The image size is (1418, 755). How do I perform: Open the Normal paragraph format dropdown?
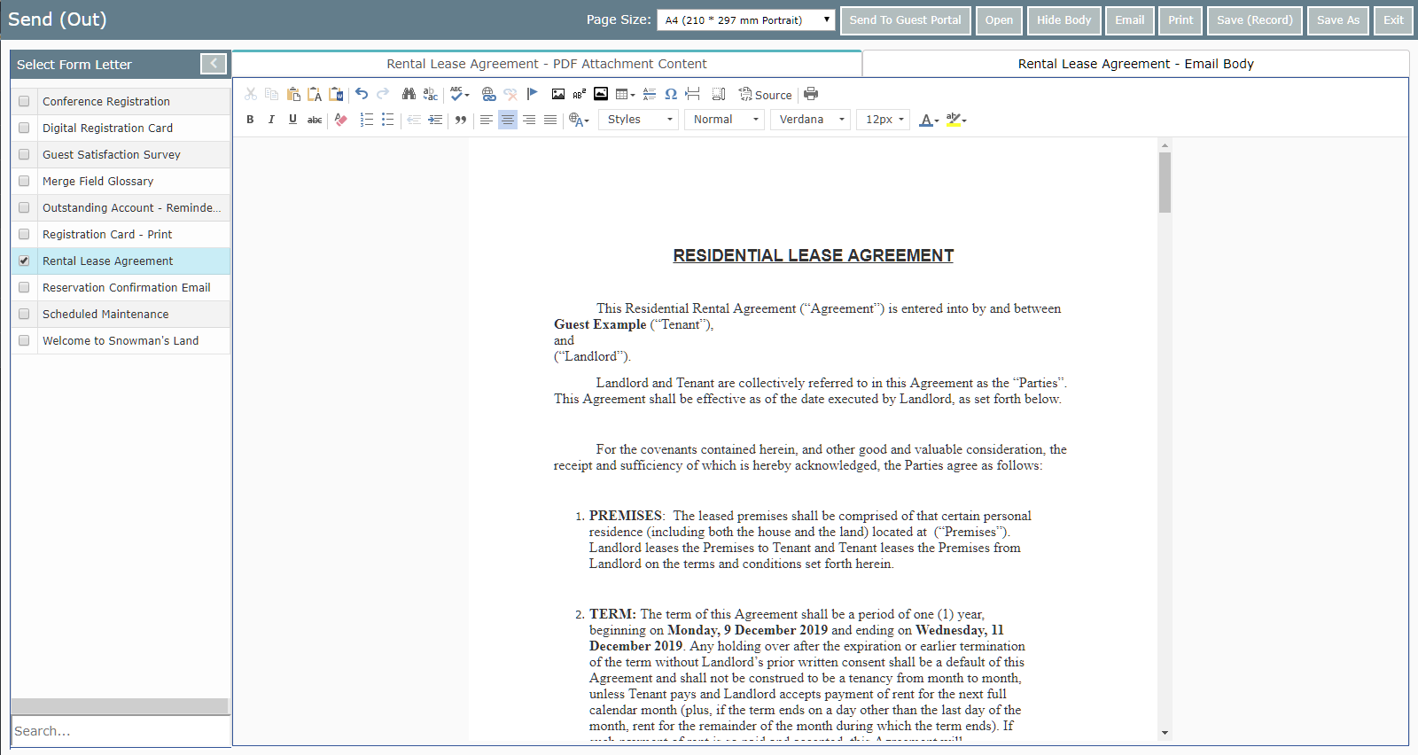coord(725,120)
